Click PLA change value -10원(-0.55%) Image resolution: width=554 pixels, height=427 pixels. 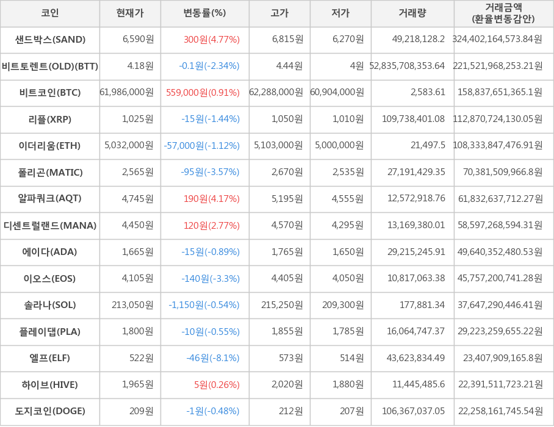pos(210,332)
